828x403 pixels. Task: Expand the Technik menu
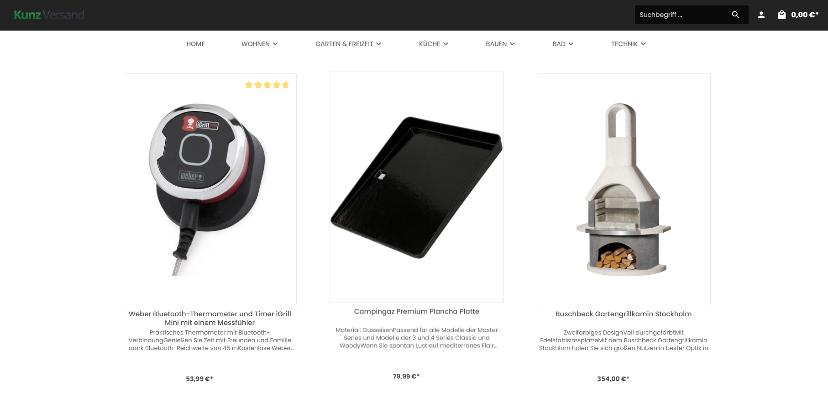pyautogui.click(x=629, y=44)
